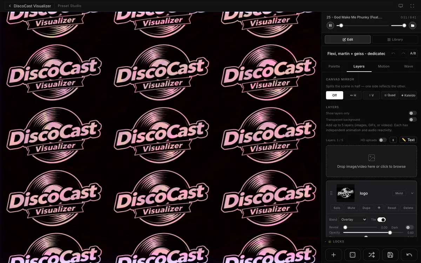The width and height of the screenshot is (421, 263).
Task: Click the Opacity slider
Action: coord(373,232)
